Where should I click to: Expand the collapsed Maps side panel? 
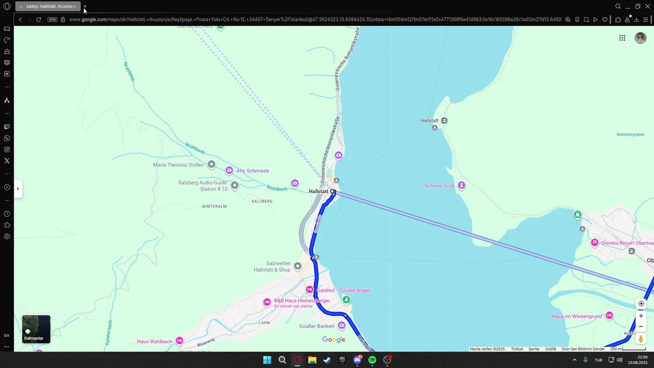point(18,189)
